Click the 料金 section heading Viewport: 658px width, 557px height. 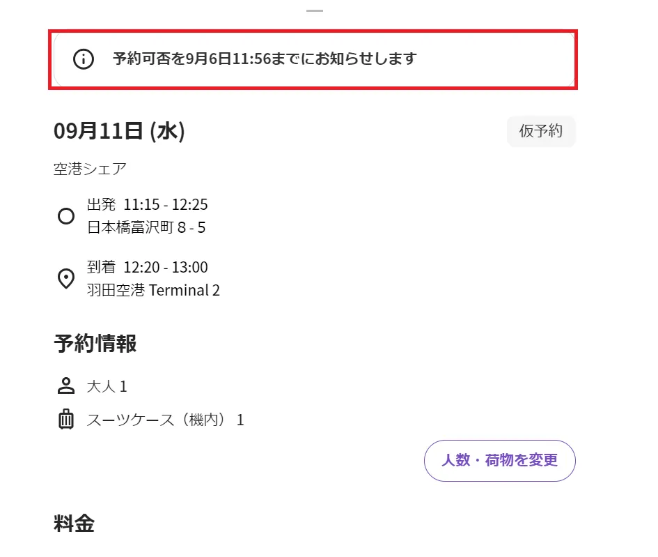74,524
